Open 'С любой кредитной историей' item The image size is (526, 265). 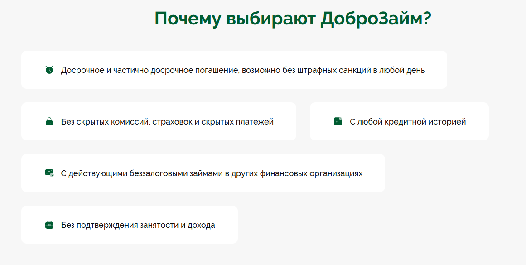coord(408,122)
